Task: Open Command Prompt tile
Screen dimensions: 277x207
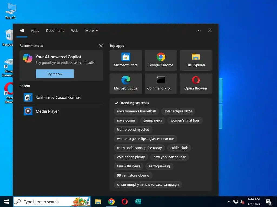Action: tap(161, 84)
